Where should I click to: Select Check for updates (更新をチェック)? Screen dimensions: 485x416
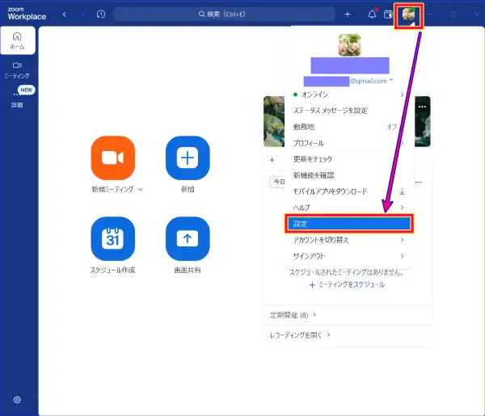[349, 159]
